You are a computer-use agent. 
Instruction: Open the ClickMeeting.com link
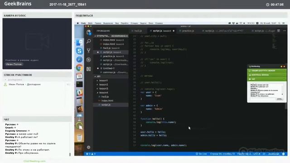(x=34, y=161)
